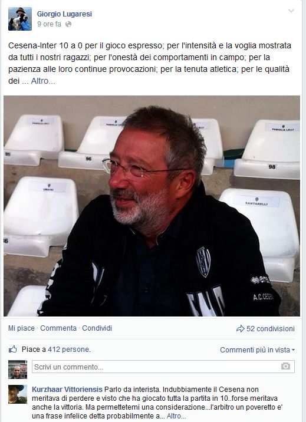This screenshot has height=422, width=306.
Task: Open Kurzhaar Vittoriensis commenter avatar
Action: (x=18, y=394)
